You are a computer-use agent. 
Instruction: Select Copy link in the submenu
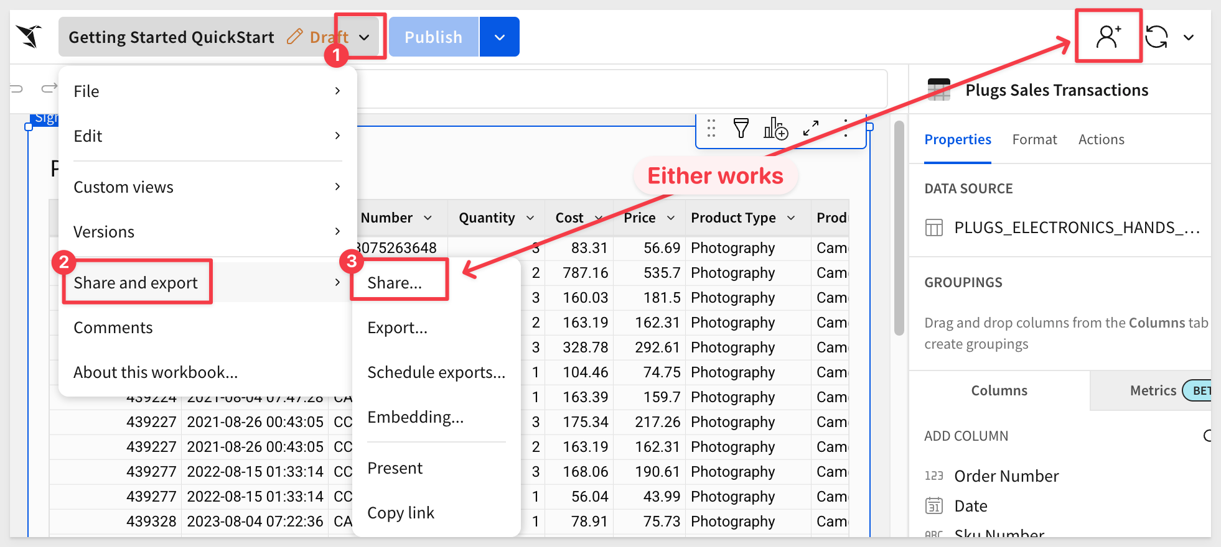point(436,513)
